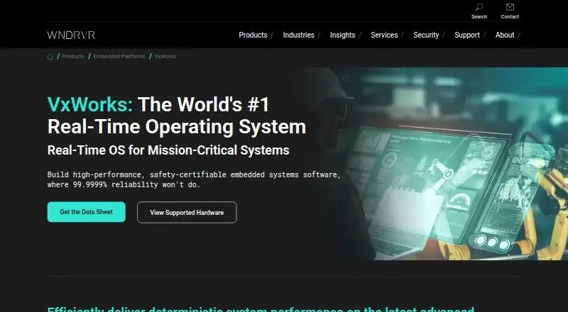Click the WNDRVR logo
This screenshot has width=568, height=312.
(x=71, y=35)
